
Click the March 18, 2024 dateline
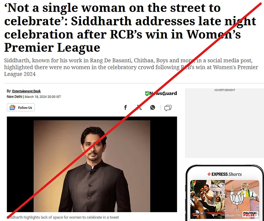click(x=43, y=97)
